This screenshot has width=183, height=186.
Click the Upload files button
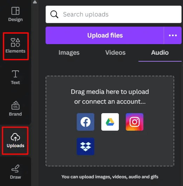pos(105,35)
